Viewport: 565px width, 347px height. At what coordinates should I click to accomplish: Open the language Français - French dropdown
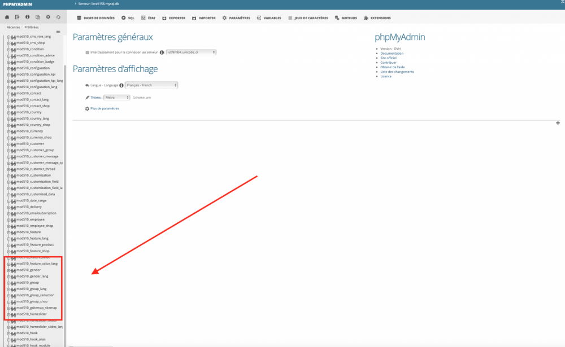tap(151, 85)
